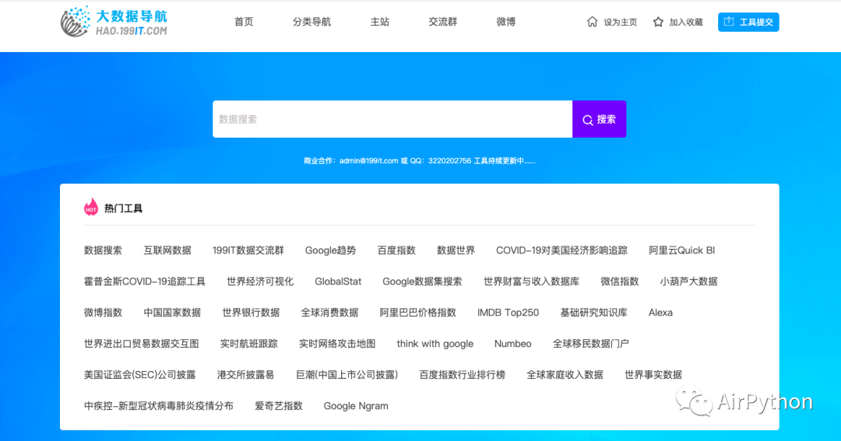
Task: Open COVID-19对美国经济影响追踪 link
Action: coord(561,250)
